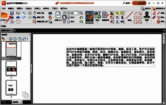Select the Sticky Note comment tool
Viewport: 166px width, 105px height.
tap(122, 13)
